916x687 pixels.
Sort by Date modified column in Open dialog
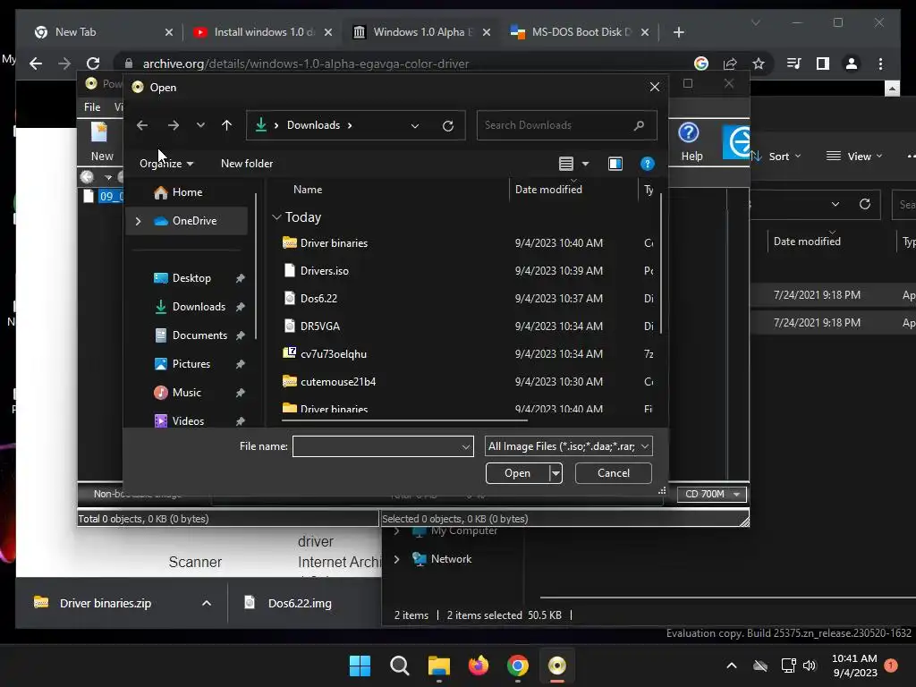(548, 190)
